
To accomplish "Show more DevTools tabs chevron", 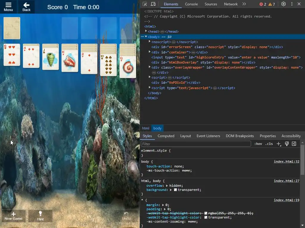I will pyautogui.click(x=244, y=4).
